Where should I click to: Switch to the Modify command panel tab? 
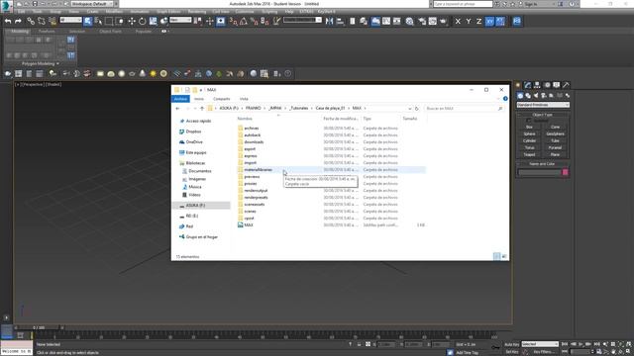[527, 85]
